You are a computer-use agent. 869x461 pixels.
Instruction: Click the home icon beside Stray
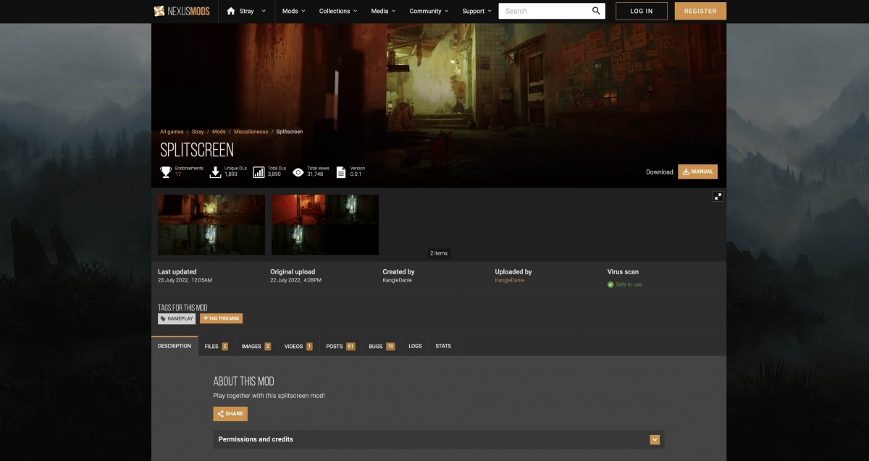(231, 11)
